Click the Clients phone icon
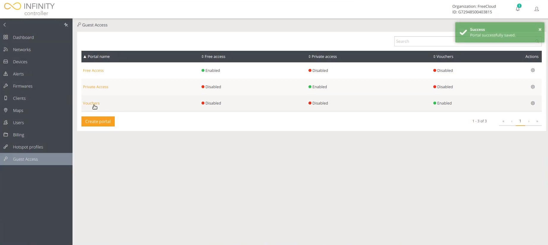 click(x=6, y=98)
